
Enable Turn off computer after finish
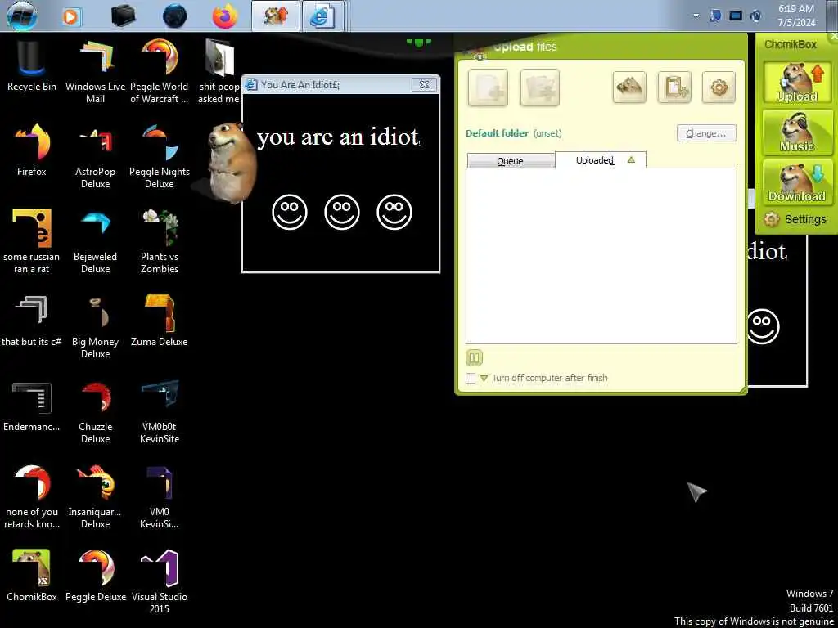click(x=471, y=378)
